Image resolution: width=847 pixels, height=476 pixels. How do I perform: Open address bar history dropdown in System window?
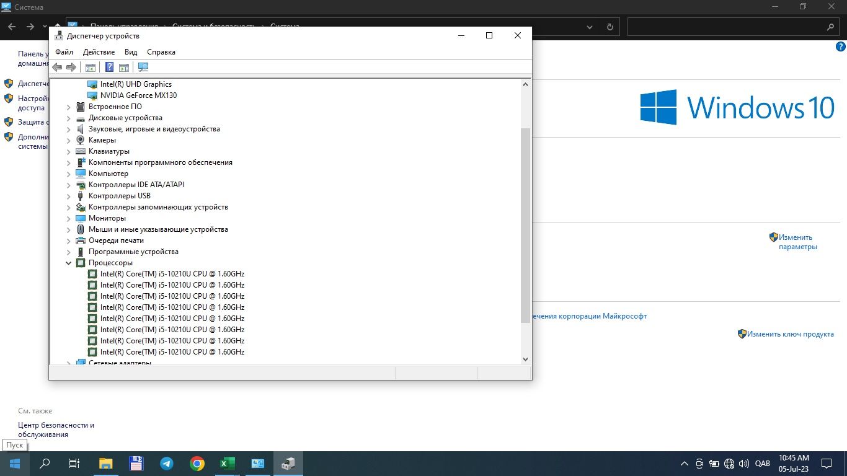point(590,27)
